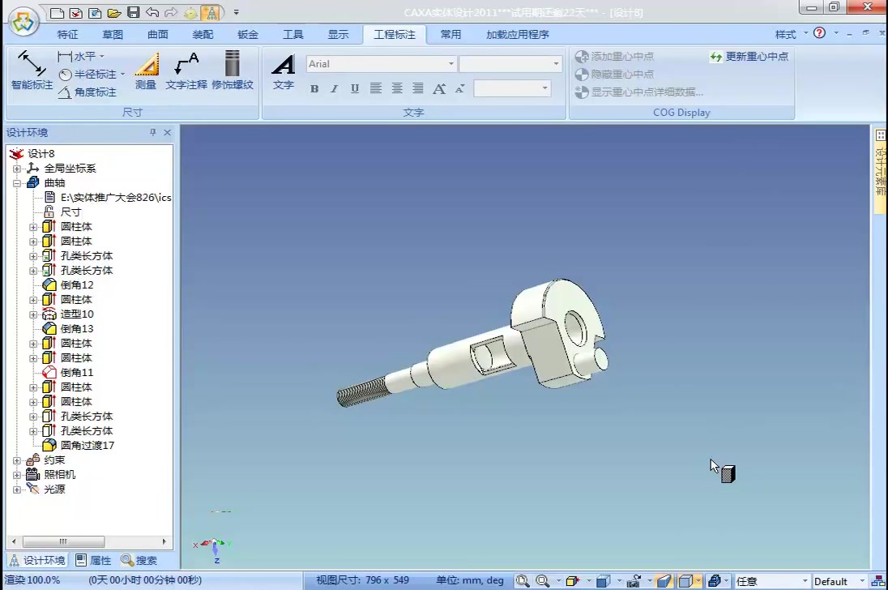Align text right
Screen dimensions: 888x590
418,88
